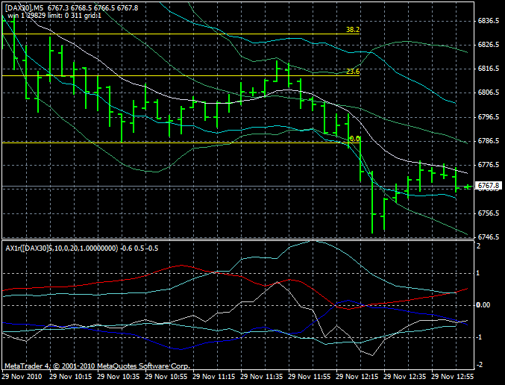Click the '29 Nov 11:55' time label
505x385 pixels.
point(309,377)
